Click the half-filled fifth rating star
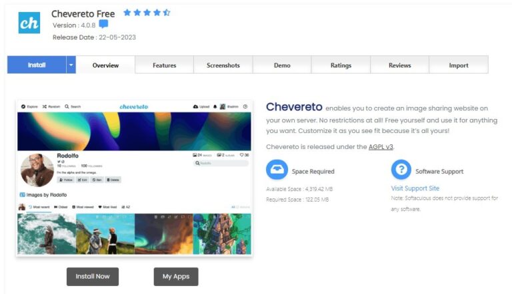Viewport: 512px width, 294px height. (x=167, y=13)
